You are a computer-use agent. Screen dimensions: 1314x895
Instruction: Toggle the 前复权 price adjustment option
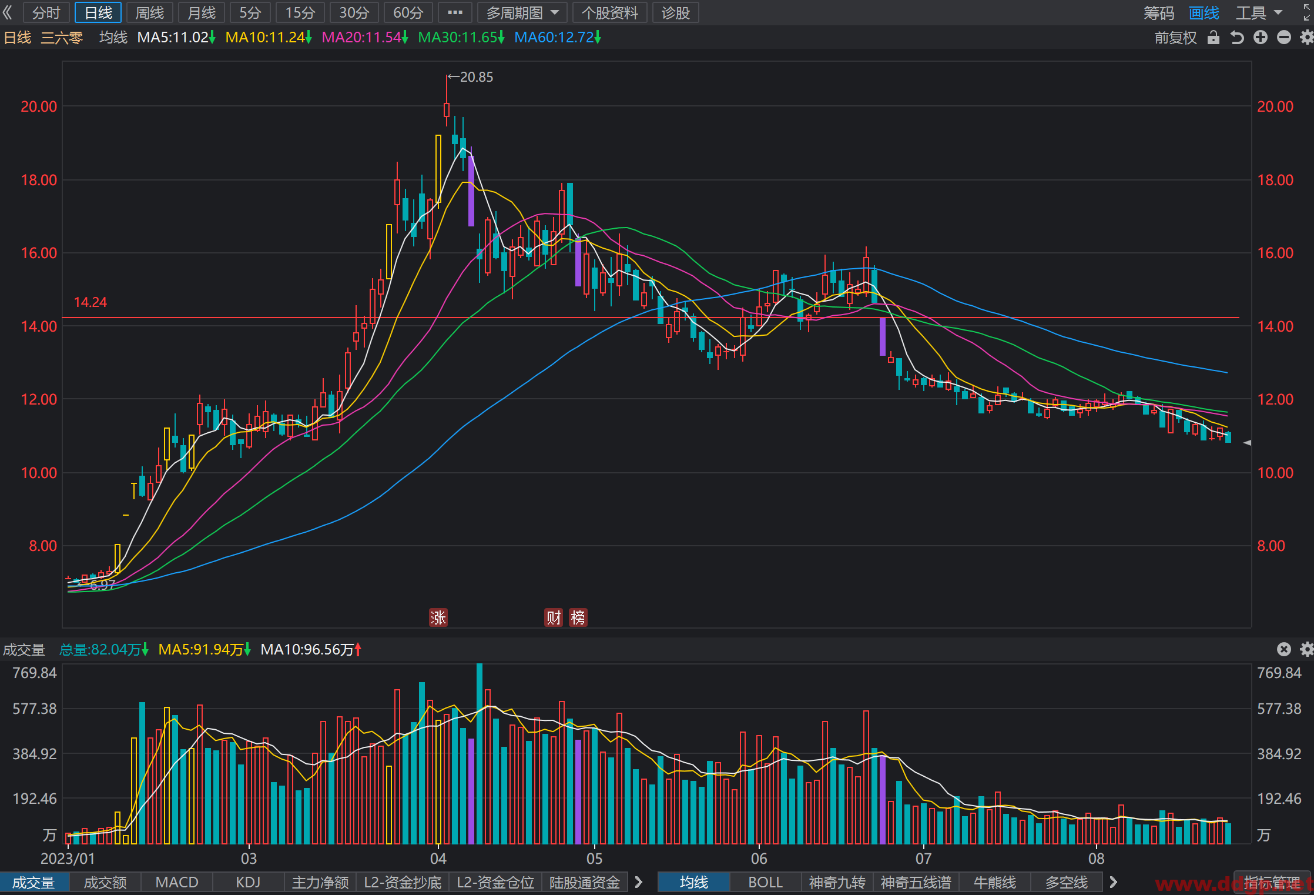pos(1175,38)
